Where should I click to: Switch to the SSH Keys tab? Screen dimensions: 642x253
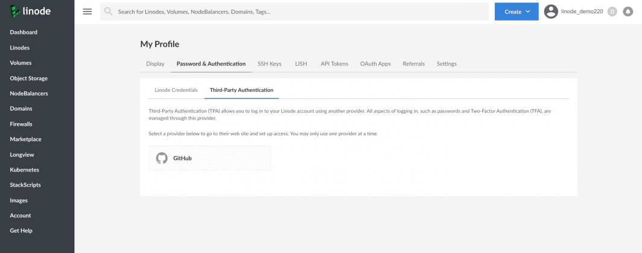[x=270, y=64]
